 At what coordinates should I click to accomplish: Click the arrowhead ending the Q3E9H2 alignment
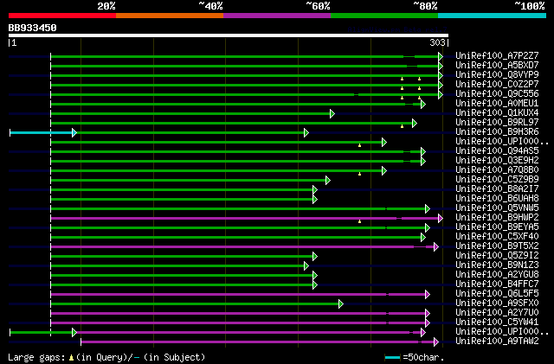coord(423,162)
